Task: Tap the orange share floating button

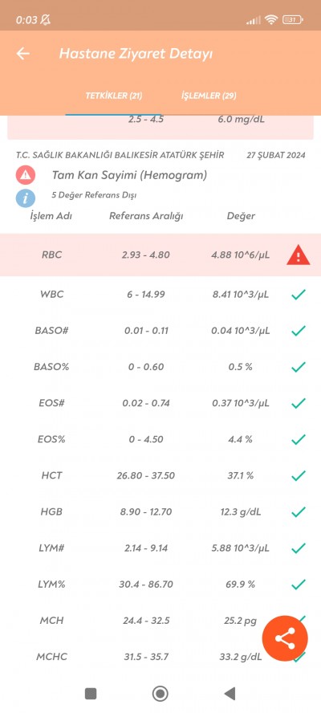Action: pos(285,638)
